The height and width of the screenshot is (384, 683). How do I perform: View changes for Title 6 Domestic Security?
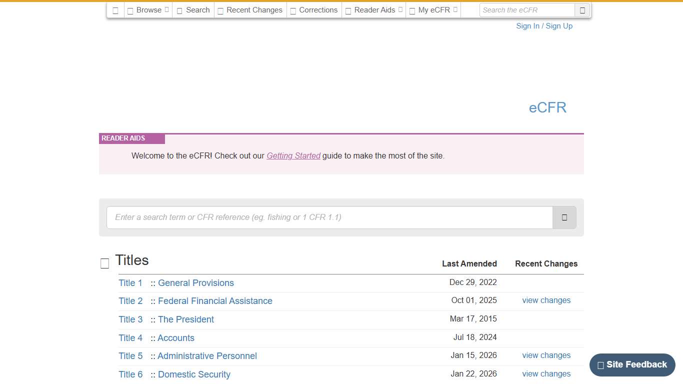click(546, 374)
